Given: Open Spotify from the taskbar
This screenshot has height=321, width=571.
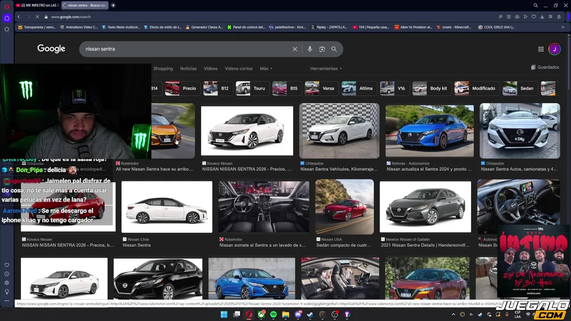Looking at the screenshot, I should click(x=273, y=314).
